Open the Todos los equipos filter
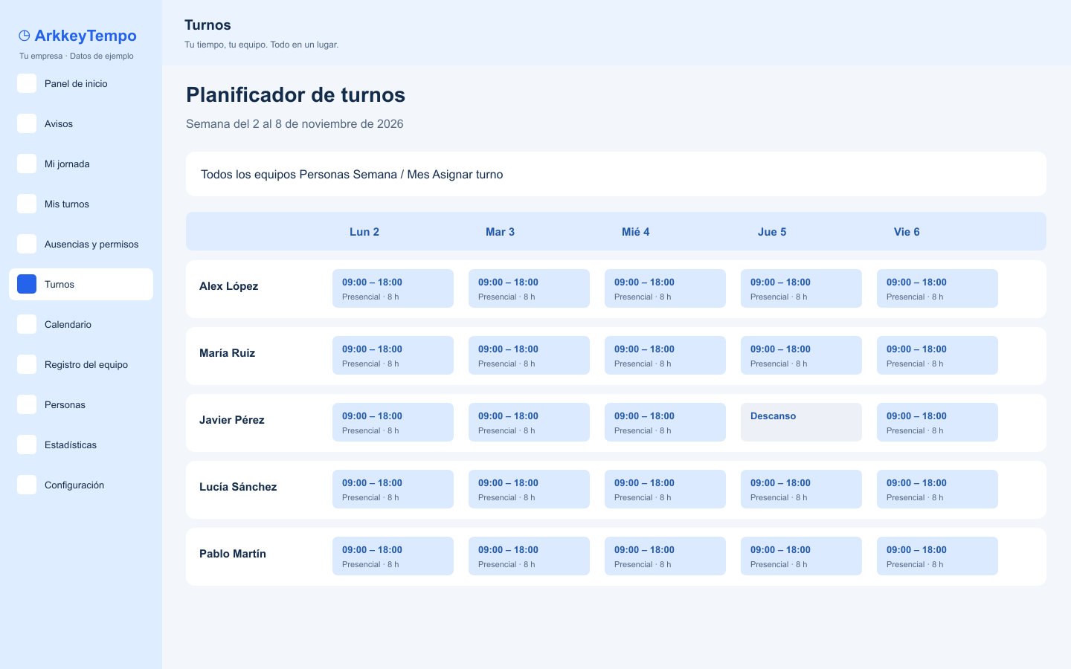Screen dimensions: 1071x669 [x=248, y=175]
